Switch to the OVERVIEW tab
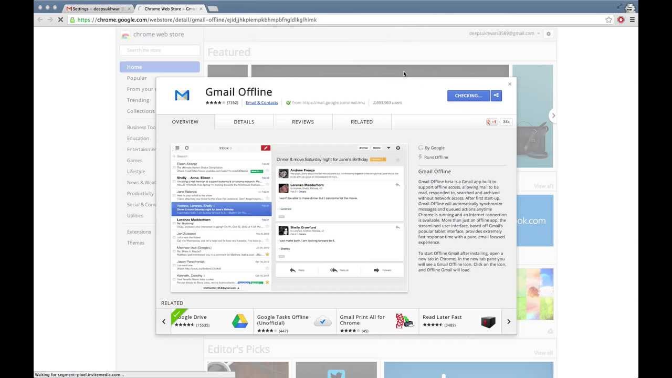Screen dimensions: 672x378 pos(185,122)
